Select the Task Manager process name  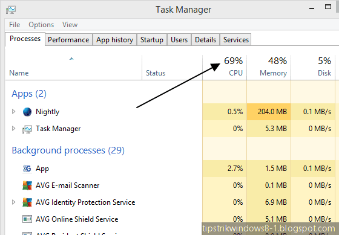pos(58,129)
